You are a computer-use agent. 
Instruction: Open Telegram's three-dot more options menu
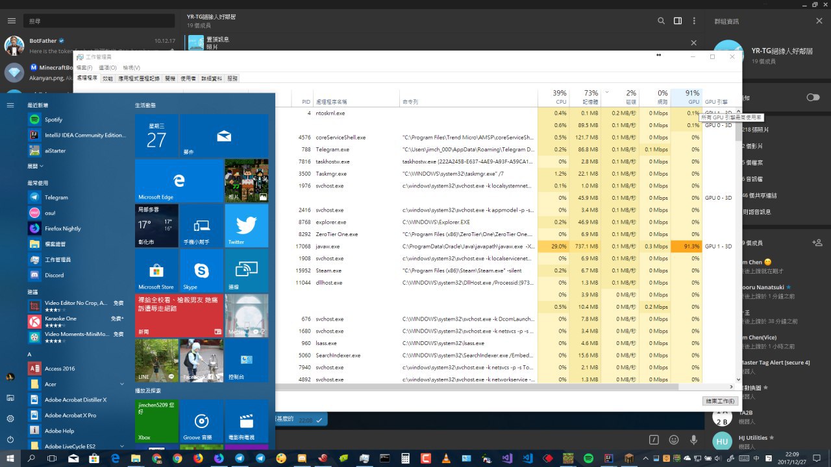[694, 21]
